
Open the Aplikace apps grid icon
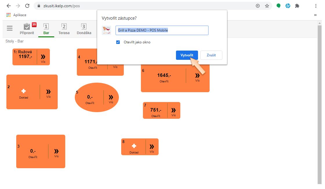click(9, 15)
